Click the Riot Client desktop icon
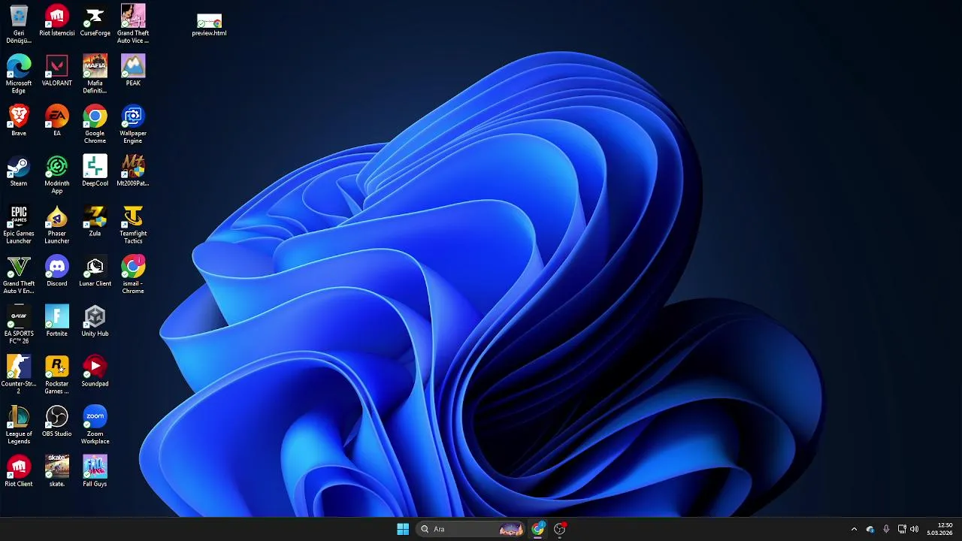This screenshot has width=962, height=541. tap(19, 472)
